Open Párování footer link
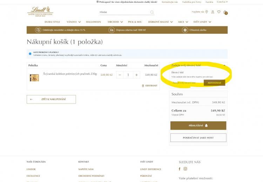 (x=146, y=176)
